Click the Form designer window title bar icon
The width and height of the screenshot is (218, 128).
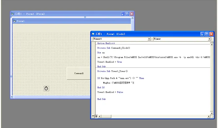point(12,14)
